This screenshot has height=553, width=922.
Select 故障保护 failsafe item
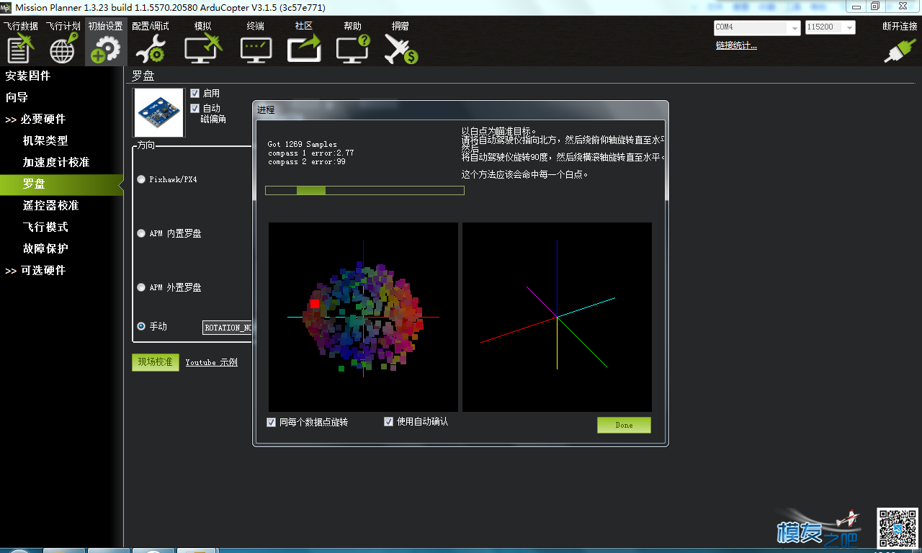[45, 248]
